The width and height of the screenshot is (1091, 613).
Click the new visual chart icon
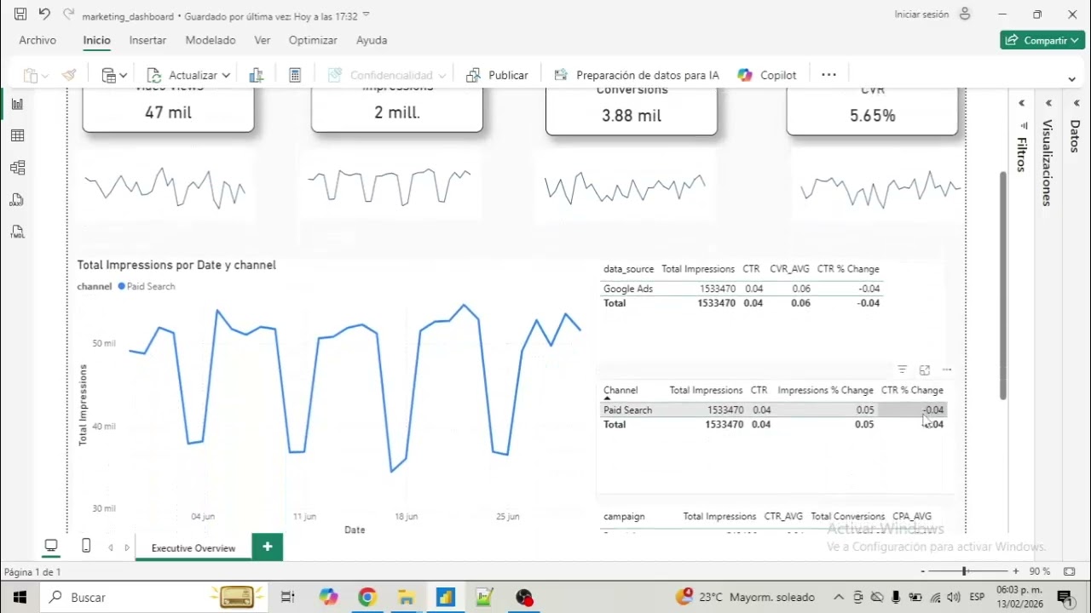coord(256,75)
